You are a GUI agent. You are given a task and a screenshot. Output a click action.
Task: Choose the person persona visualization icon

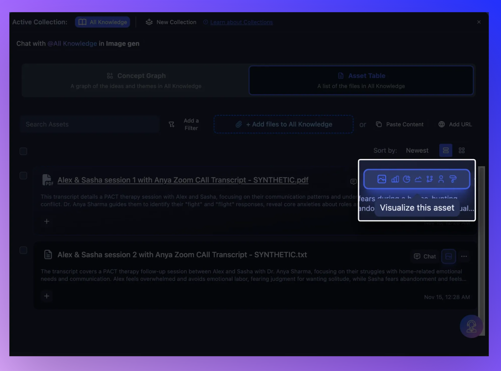[441, 179]
